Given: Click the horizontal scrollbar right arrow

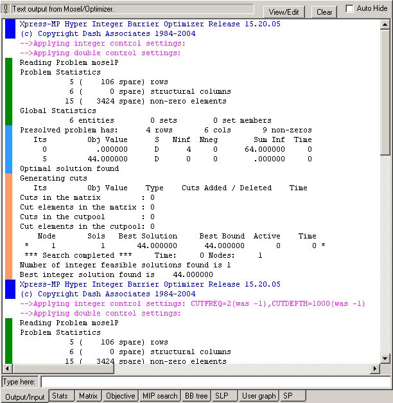Looking at the screenshot, I should tap(375, 369).
